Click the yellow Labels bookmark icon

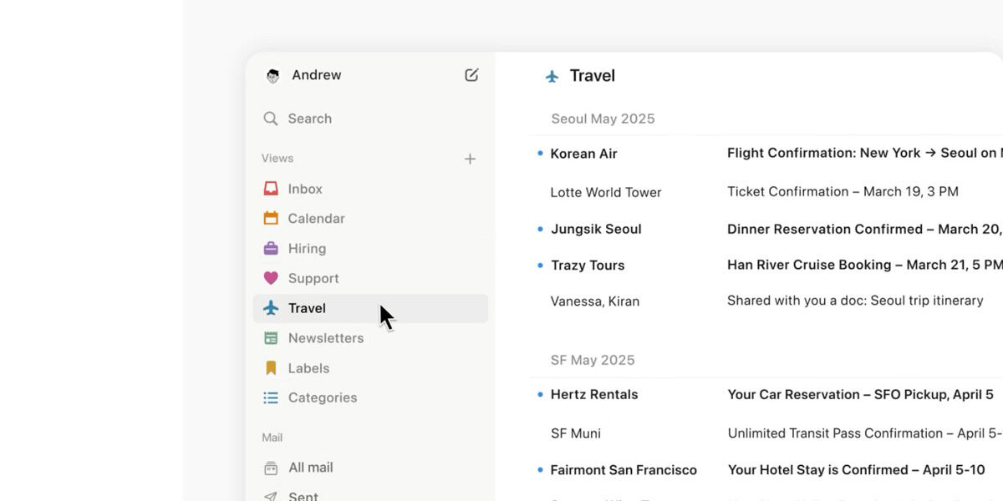click(271, 368)
